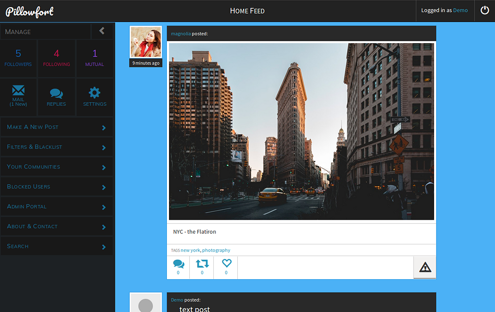
Task: Click the 'new york' tag
Action: (190, 250)
